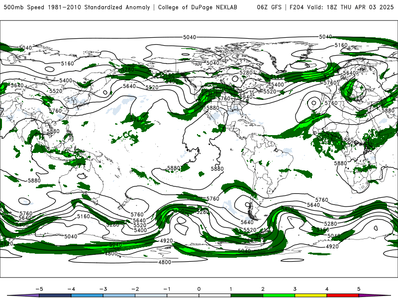
Task: Select the bright green 2-to-3 colorbar segment
Action: pyautogui.click(x=279, y=296)
